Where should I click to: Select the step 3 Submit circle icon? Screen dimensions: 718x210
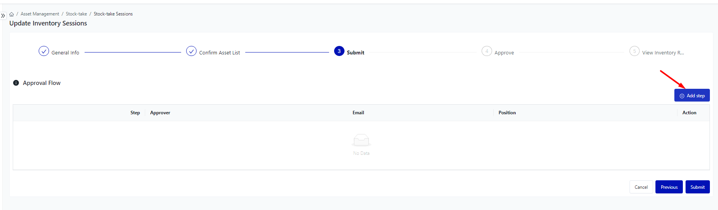[x=339, y=51]
